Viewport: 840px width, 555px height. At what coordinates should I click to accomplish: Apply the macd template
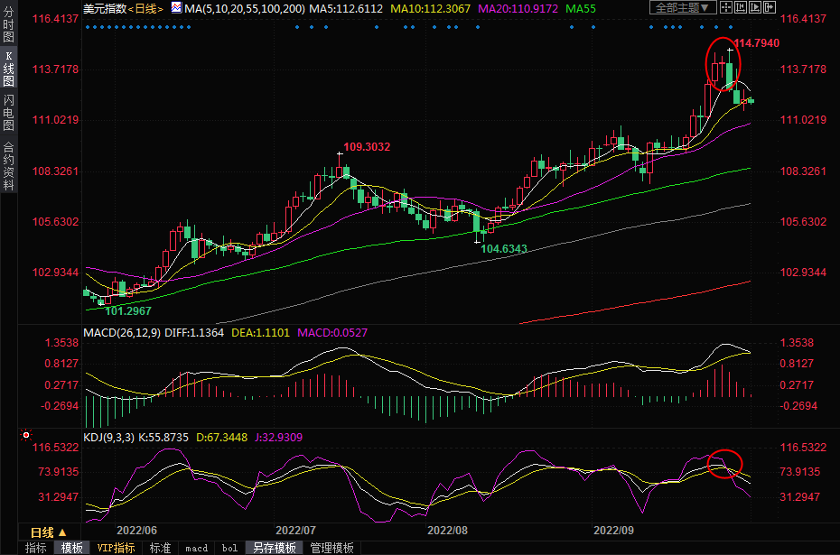(196, 548)
